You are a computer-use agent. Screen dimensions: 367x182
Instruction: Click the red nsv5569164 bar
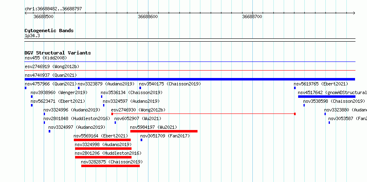coord(102,140)
